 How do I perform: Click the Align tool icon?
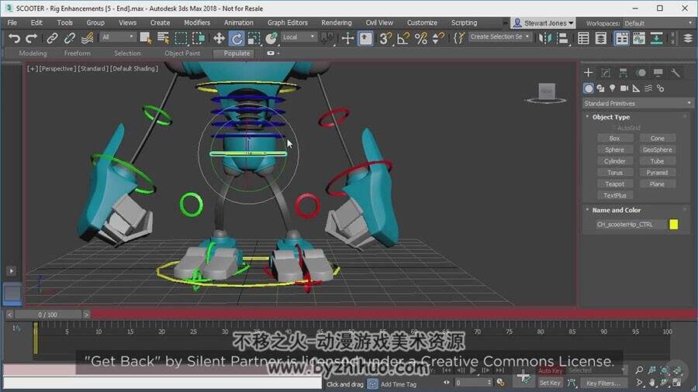(563, 39)
